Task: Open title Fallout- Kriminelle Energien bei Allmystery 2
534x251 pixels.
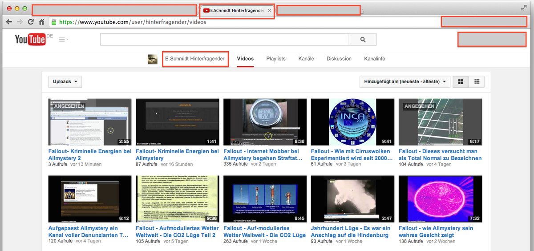Action: point(89,154)
